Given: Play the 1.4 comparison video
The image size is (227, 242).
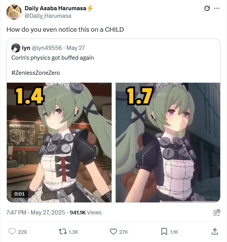Looking at the screenshot, I should [59, 142].
